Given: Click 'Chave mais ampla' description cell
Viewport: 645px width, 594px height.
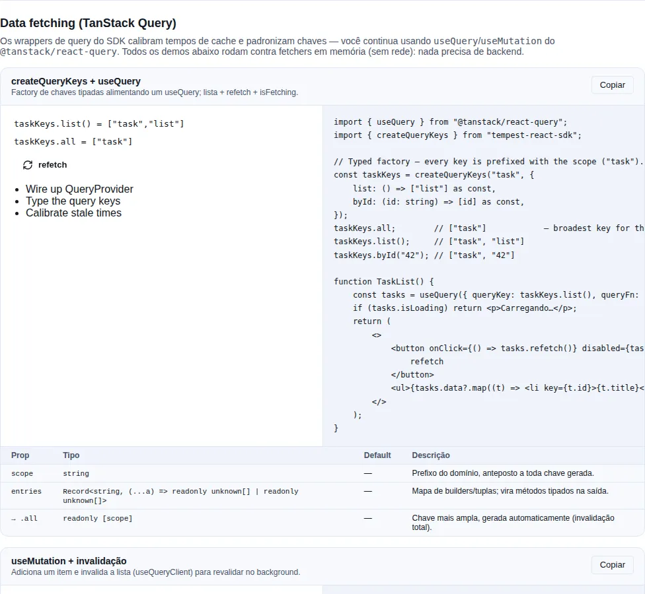Looking at the screenshot, I should (513, 523).
